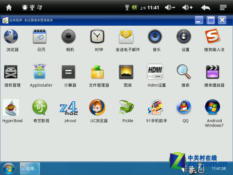Open Hdmi设置 app
This screenshot has width=233, height=175.
[x=155, y=71]
